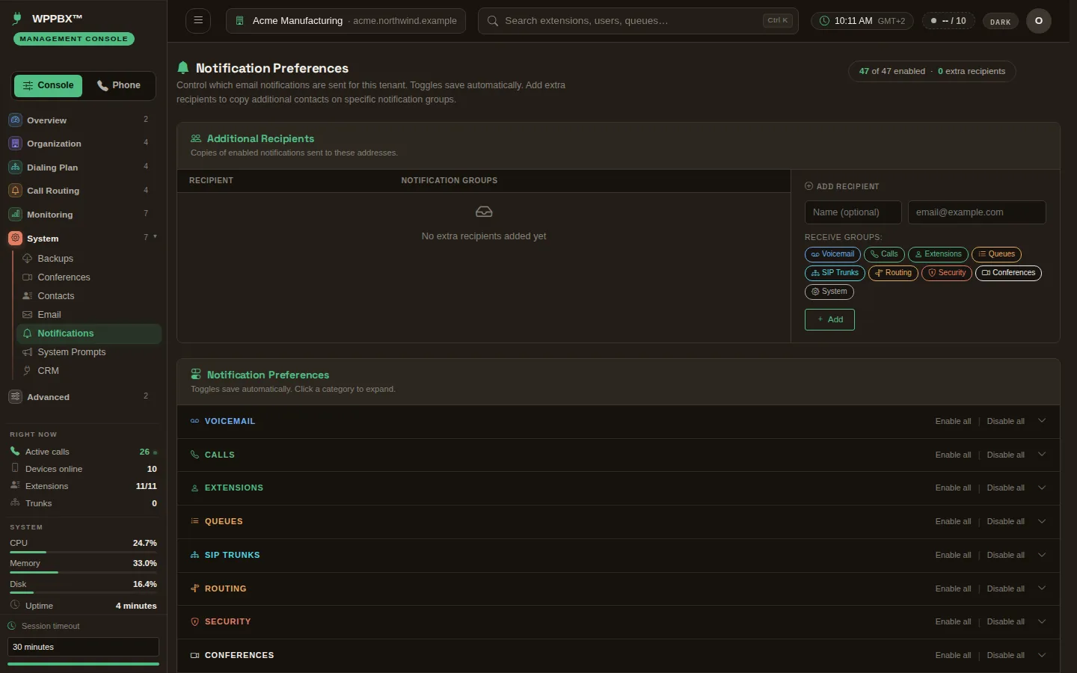Click the Voicemail category icon
This screenshot has width=1077, height=673.
coord(194,421)
